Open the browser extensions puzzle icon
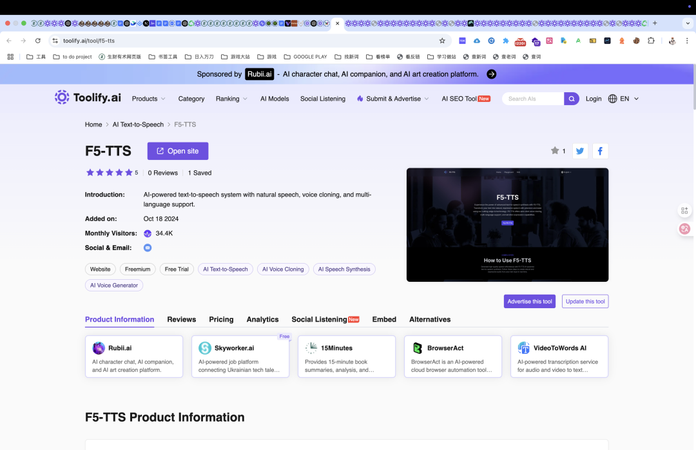Image resolution: width=696 pixels, height=450 pixels. [x=651, y=41]
